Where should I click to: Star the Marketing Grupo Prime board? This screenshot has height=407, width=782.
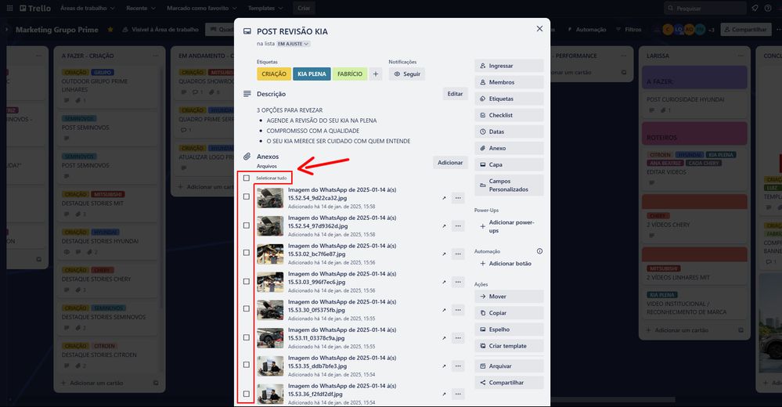(110, 30)
